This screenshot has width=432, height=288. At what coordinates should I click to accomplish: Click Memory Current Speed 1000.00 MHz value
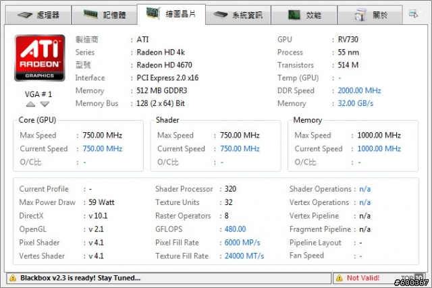coord(379,148)
